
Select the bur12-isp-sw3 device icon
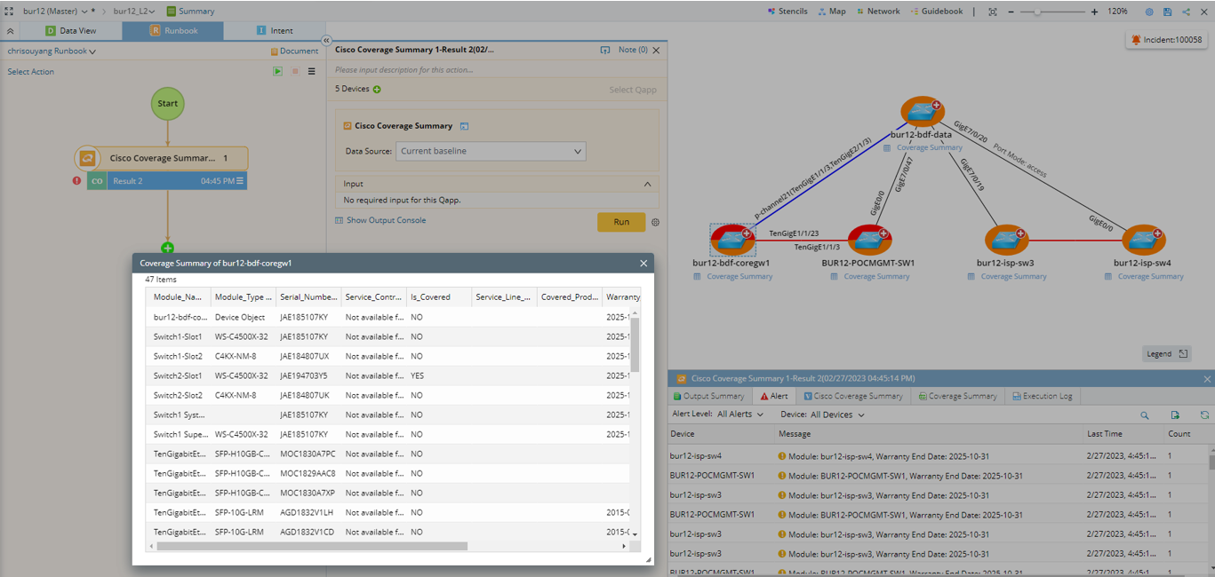coord(1006,240)
